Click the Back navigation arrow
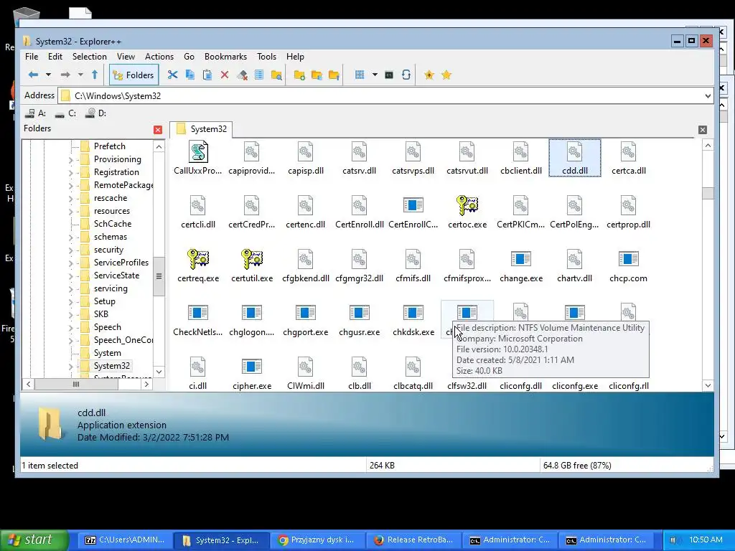 (33, 75)
